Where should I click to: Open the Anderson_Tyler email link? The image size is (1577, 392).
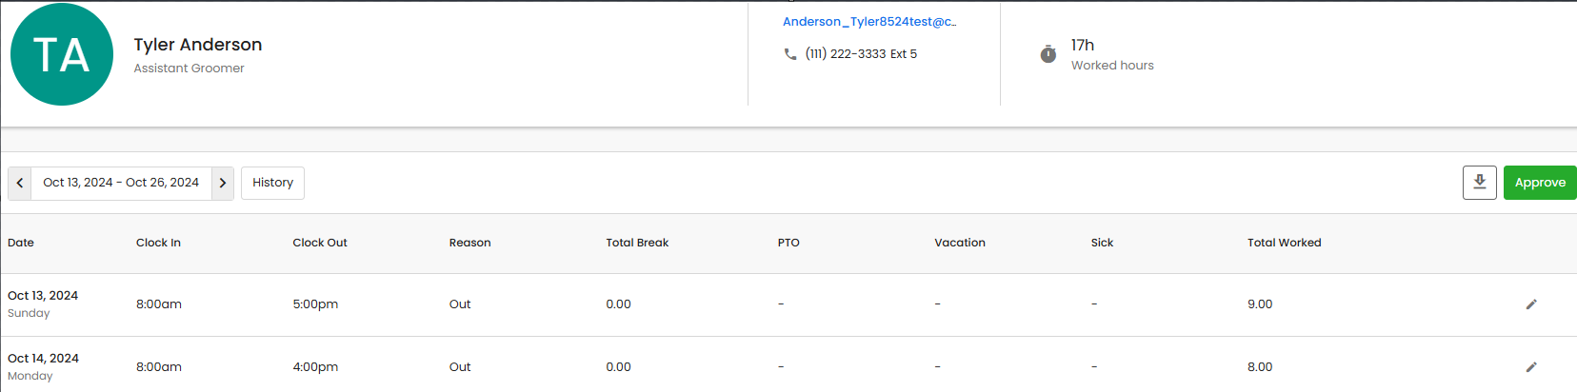[868, 22]
